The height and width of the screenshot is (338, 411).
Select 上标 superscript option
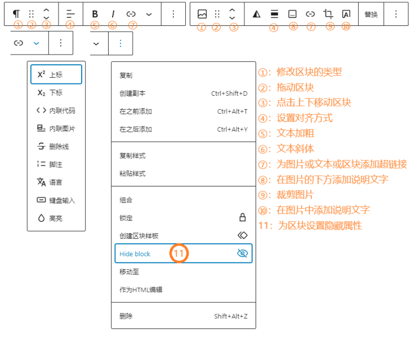pyautogui.click(x=56, y=74)
